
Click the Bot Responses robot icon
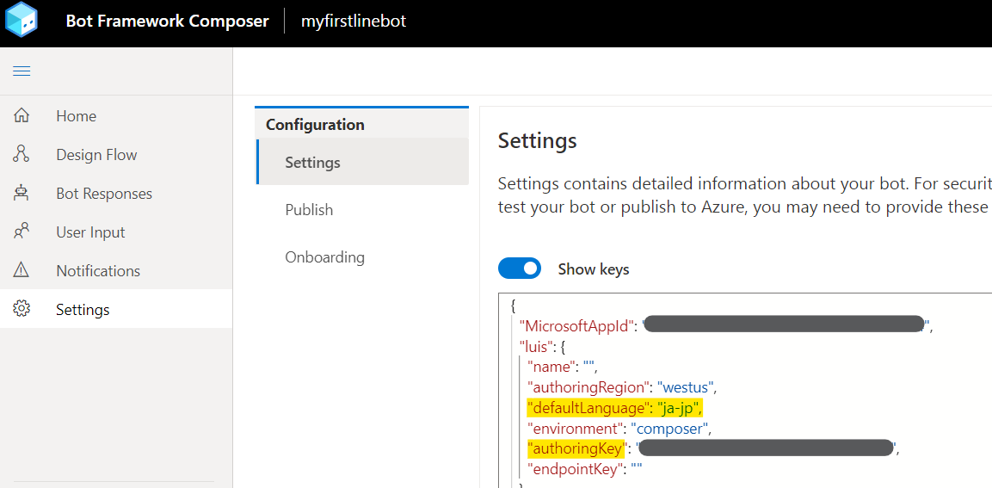point(22,194)
